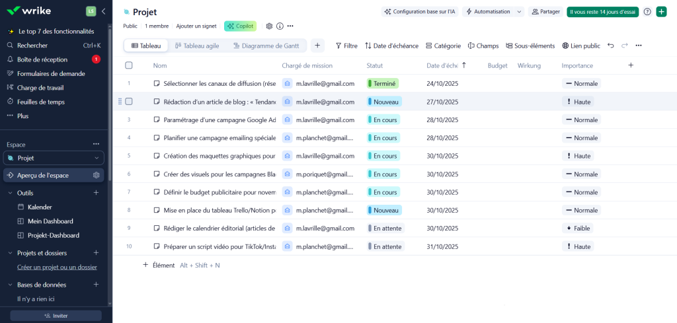Viewport: 677px width, 323px height.
Task: Select all rows with the header checkbox
Action: 129,65
